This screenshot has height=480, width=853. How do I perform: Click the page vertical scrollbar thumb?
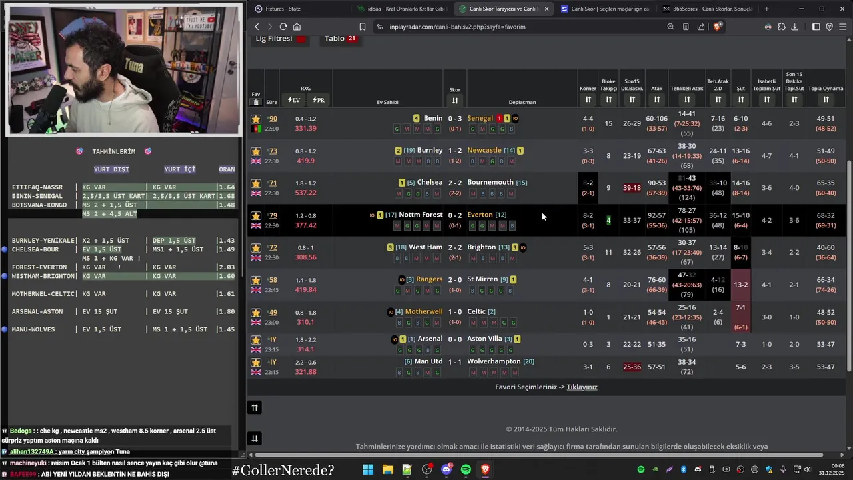coord(849,266)
